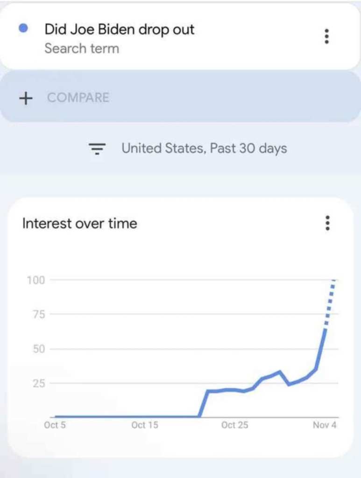Click the Oct 25 date label
The width and height of the screenshot is (361, 478).
click(235, 425)
